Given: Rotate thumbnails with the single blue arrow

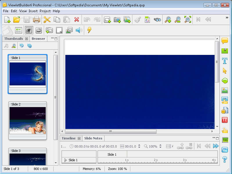Looking at the screenshot, I should [x=21, y=45].
